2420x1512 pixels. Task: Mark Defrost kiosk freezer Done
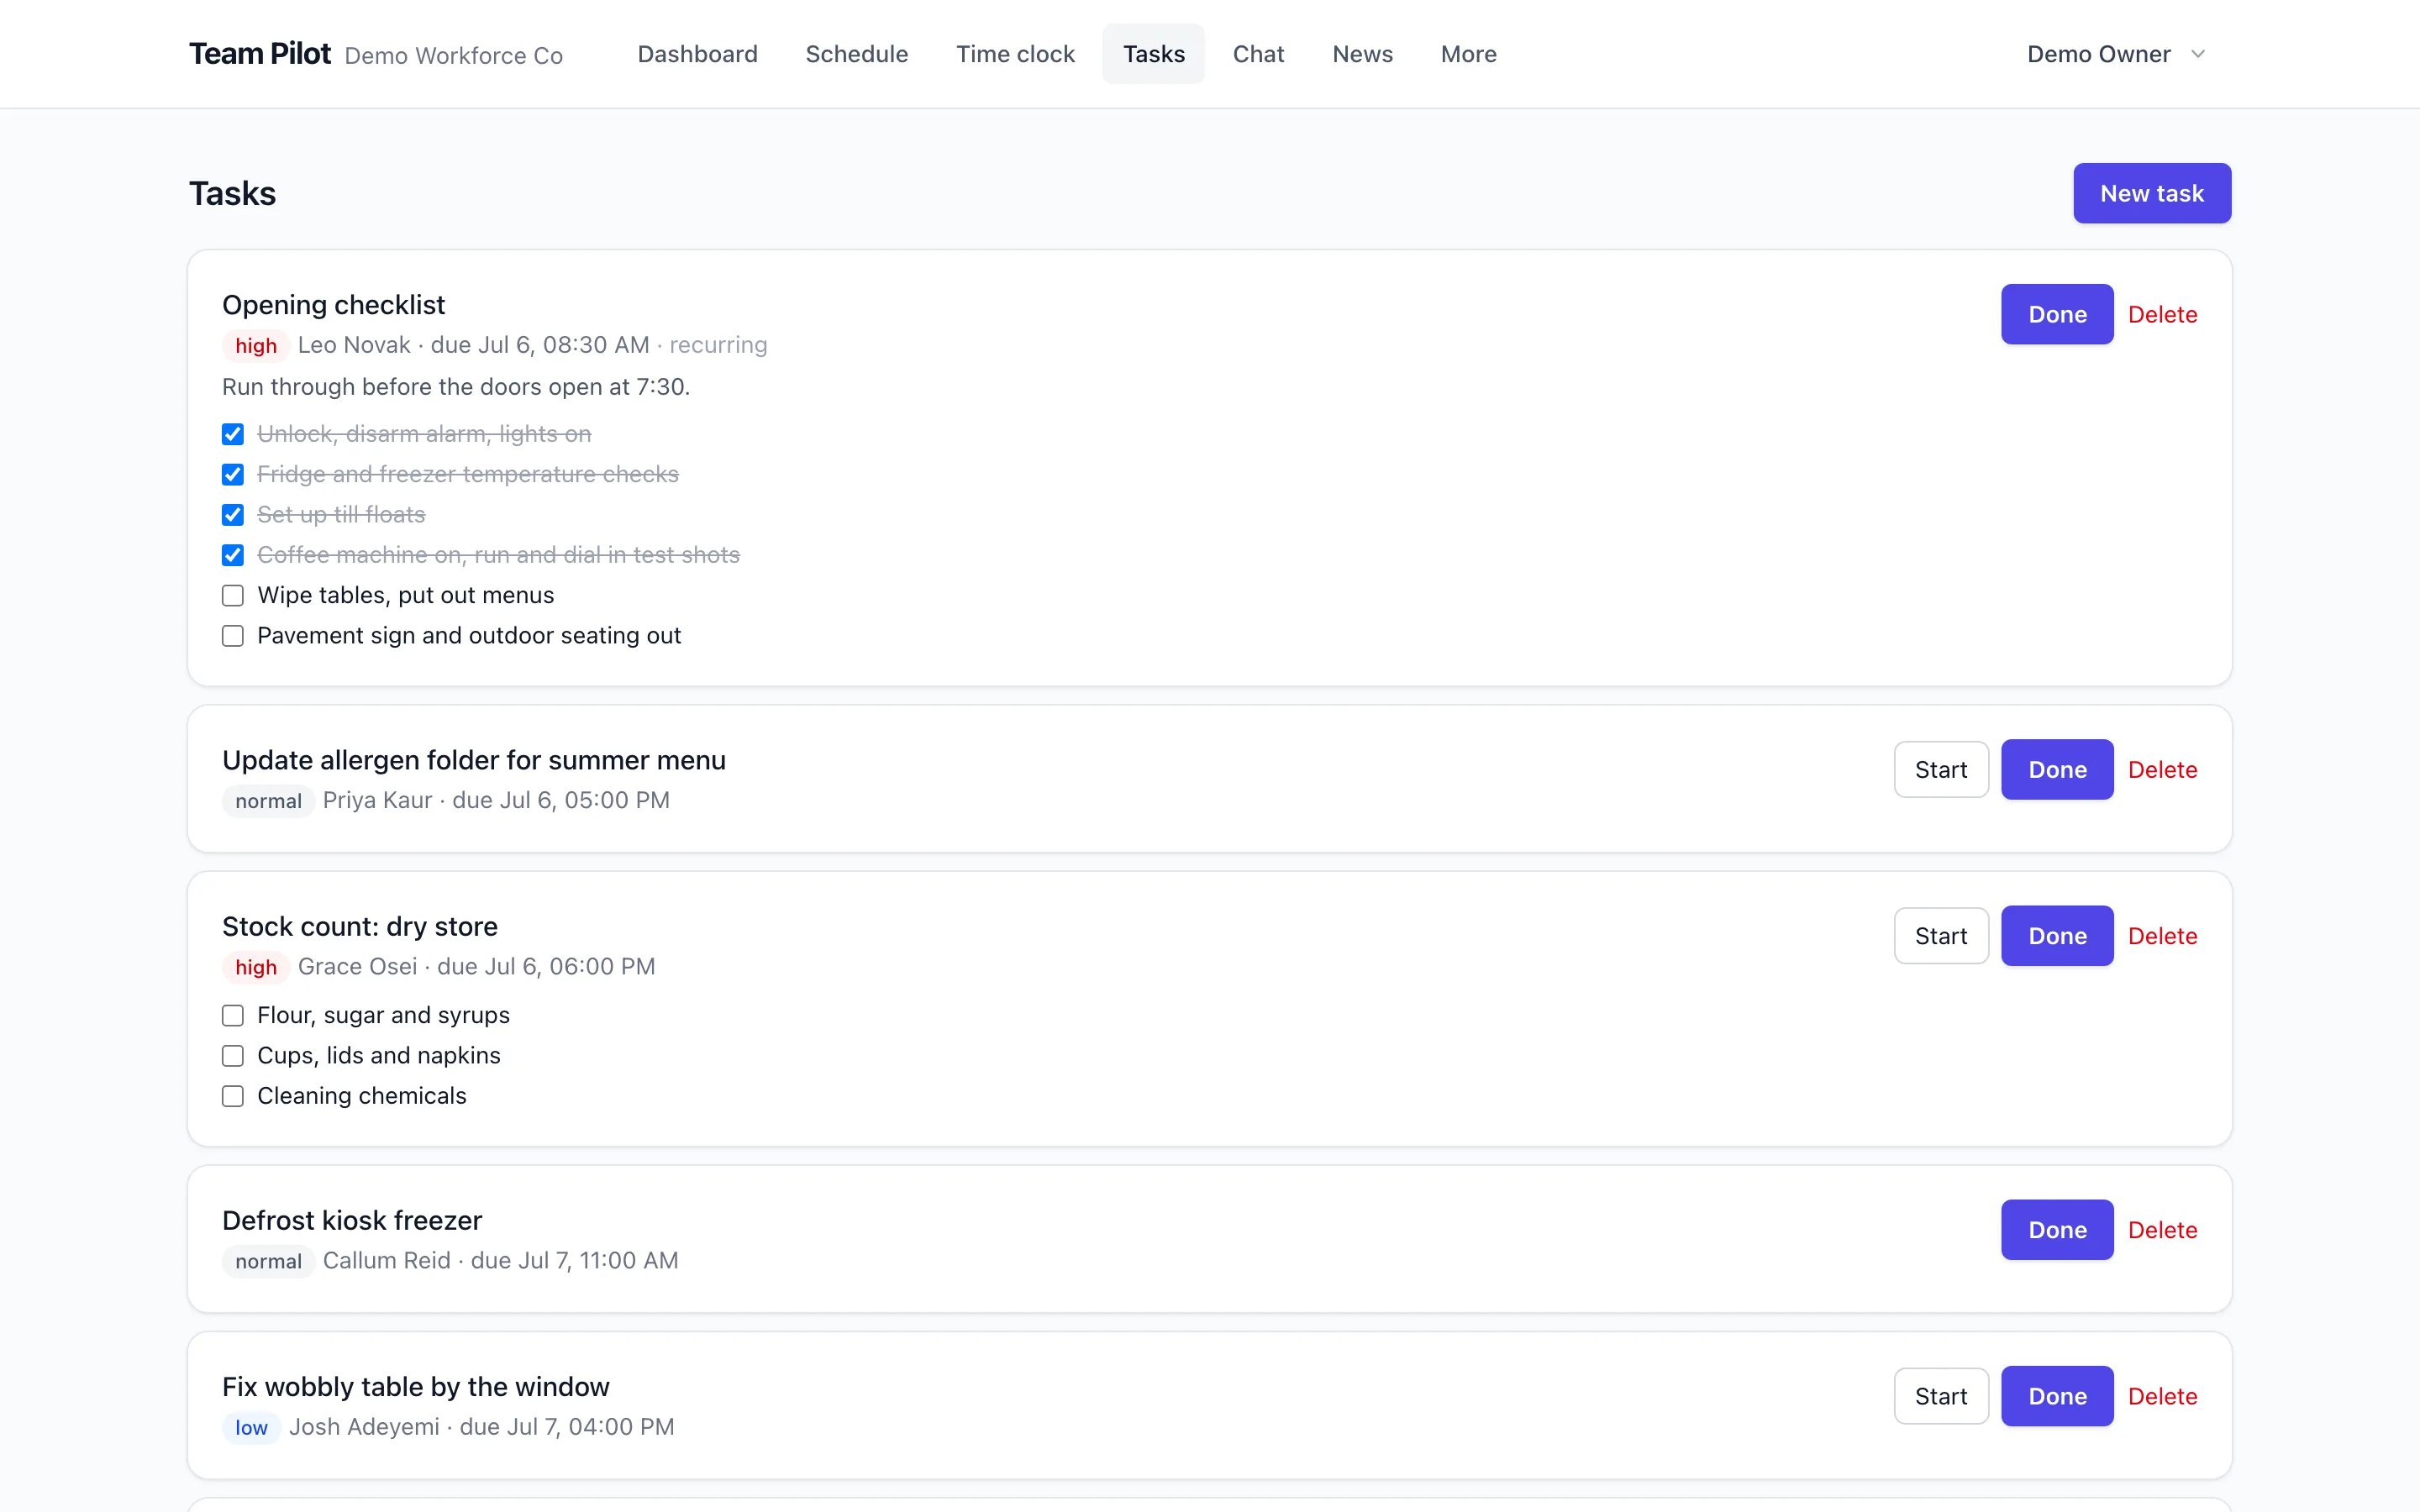click(2057, 1229)
